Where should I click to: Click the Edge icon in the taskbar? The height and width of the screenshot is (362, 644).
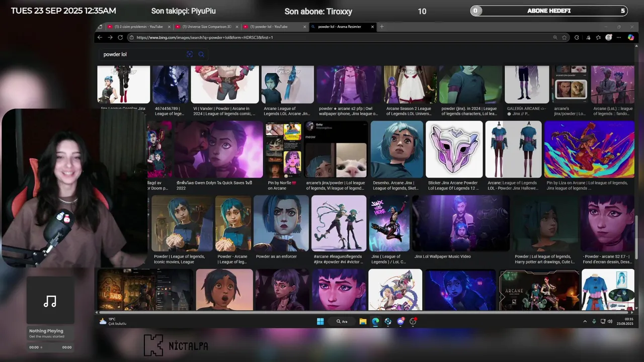[x=375, y=321]
